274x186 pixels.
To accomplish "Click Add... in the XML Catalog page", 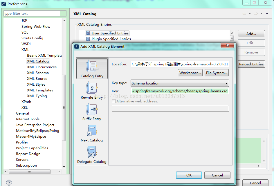I will coord(251,34).
